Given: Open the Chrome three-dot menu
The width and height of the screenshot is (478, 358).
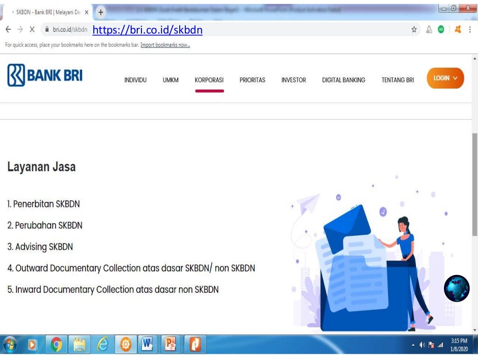Looking at the screenshot, I should coord(470,29).
